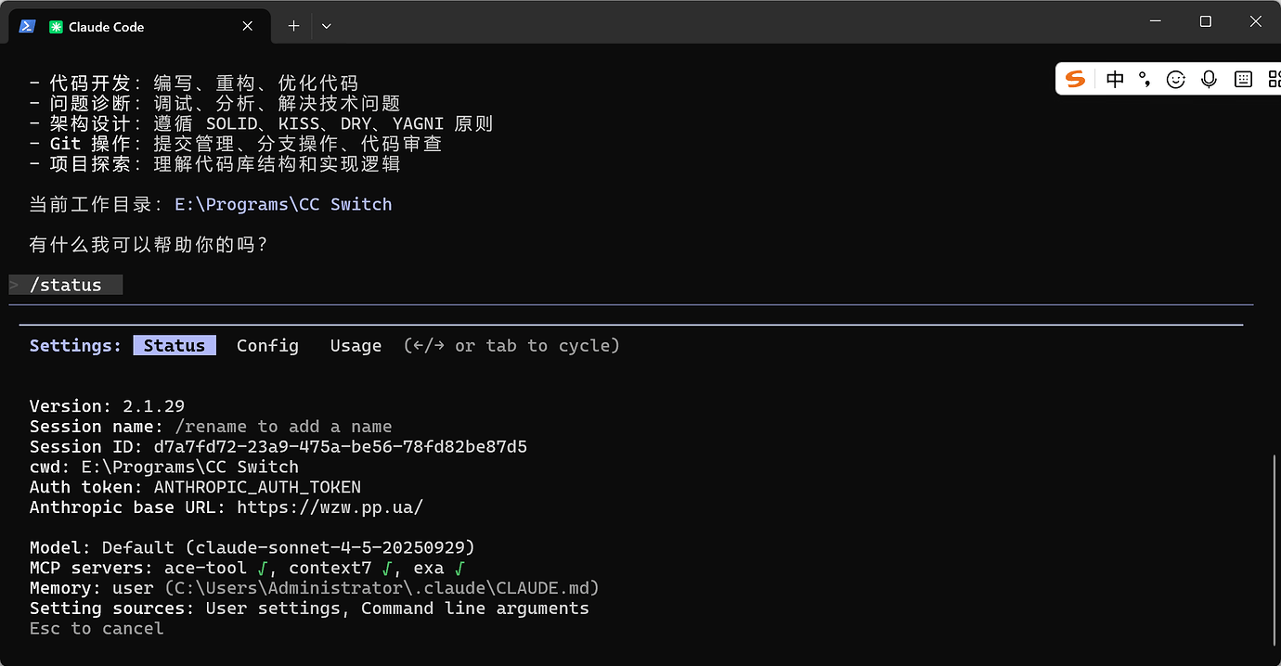Viewport: 1281px width, 666px height.
Task: Open the soft keyboard icon
Action: pos(1244,80)
